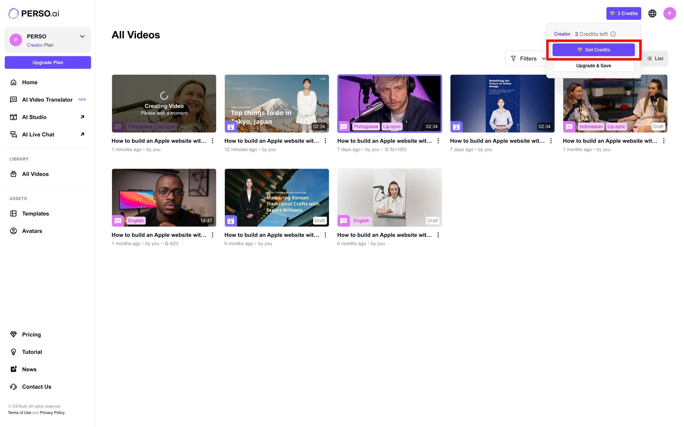
Task: Open options for the rated 5(+100) video
Action: (x=438, y=141)
